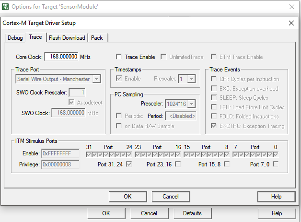Close the Cortex-M Target Driver Setup dialog
This screenshot has height=222, width=301.
click(291, 23)
